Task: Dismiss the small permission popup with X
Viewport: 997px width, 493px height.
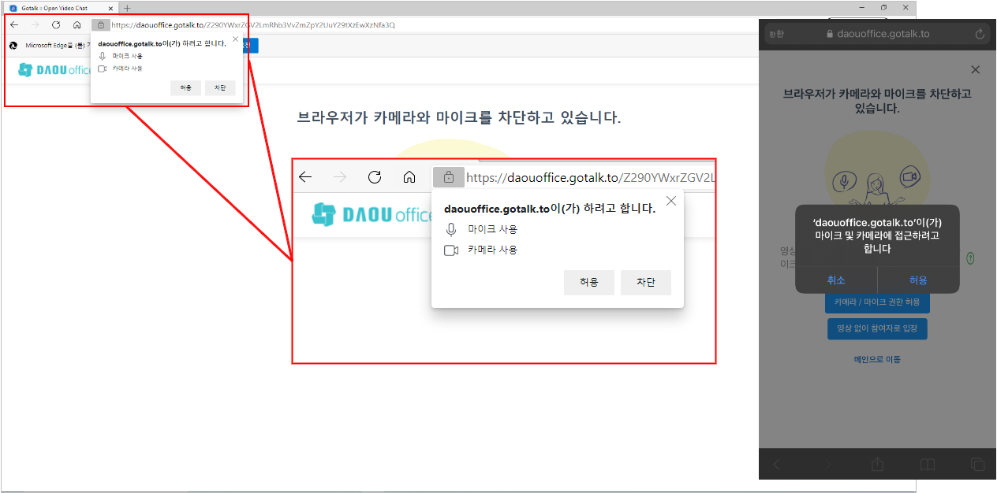Action: tap(235, 39)
